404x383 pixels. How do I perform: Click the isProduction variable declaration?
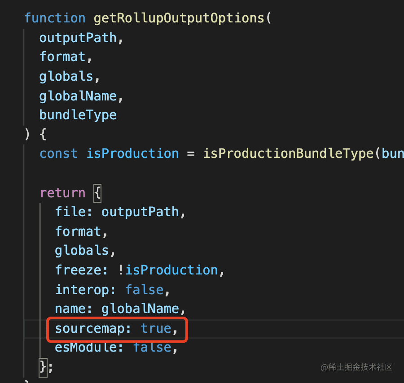pos(132,154)
